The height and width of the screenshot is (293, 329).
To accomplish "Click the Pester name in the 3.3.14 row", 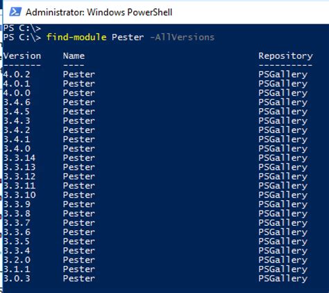I will (x=79, y=158).
